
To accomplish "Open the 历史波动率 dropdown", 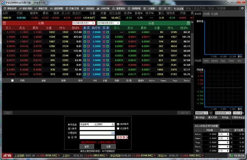I will point(223,113).
